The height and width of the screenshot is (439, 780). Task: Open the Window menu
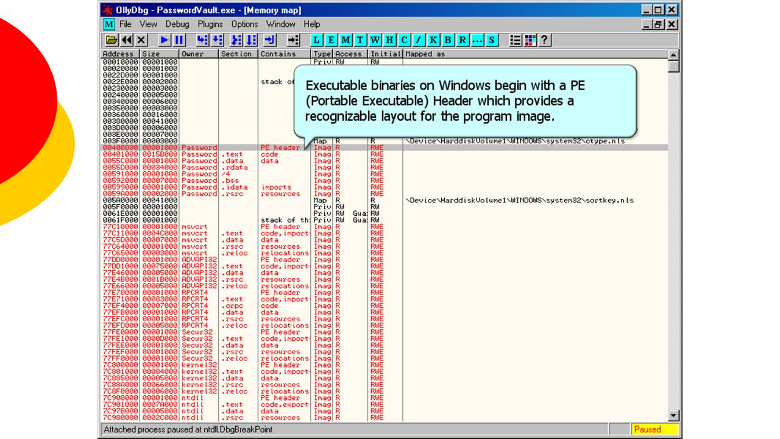[280, 24]
